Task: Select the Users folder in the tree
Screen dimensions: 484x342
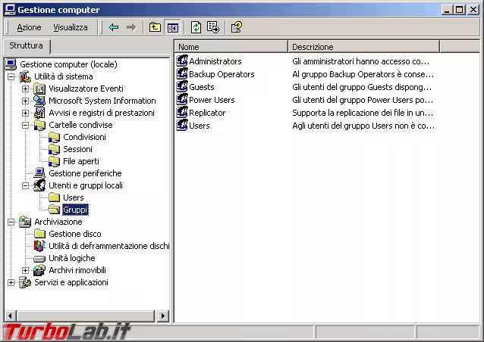Action: [73, 197]
